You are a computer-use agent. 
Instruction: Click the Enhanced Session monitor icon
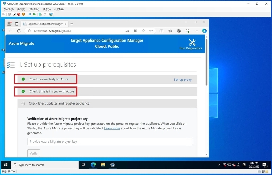(51, 14)
